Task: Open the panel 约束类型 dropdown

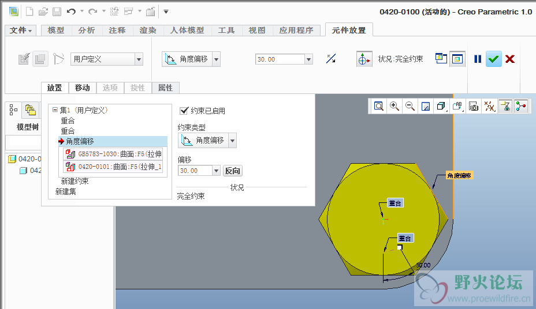Action: pos(232,141)
